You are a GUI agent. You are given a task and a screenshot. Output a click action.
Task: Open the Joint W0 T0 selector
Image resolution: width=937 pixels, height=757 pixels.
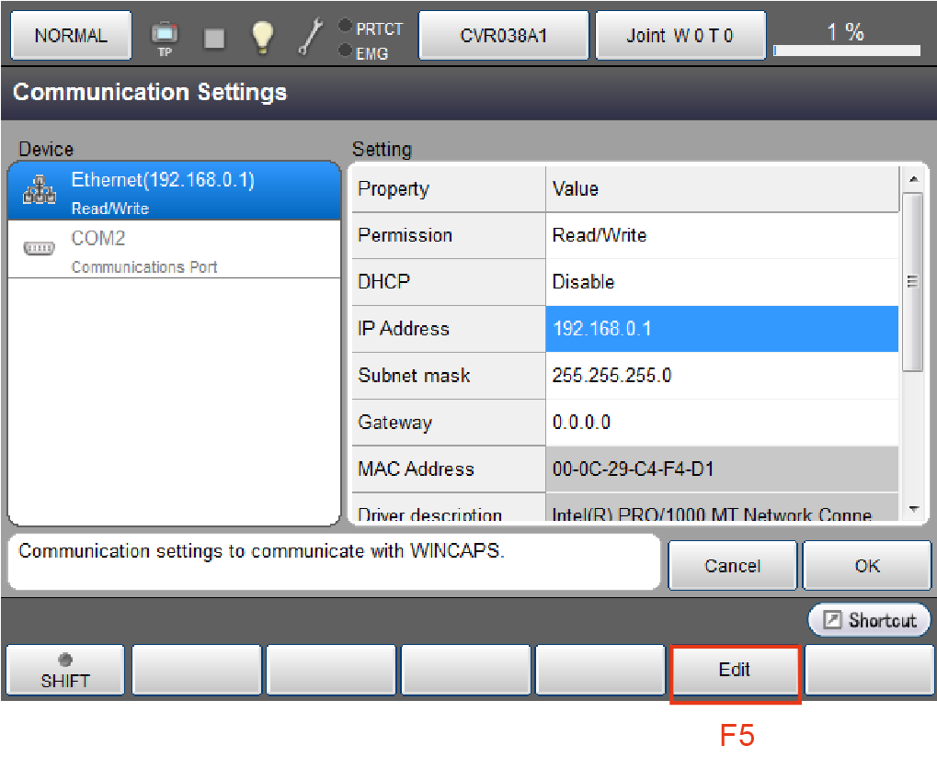680,36
